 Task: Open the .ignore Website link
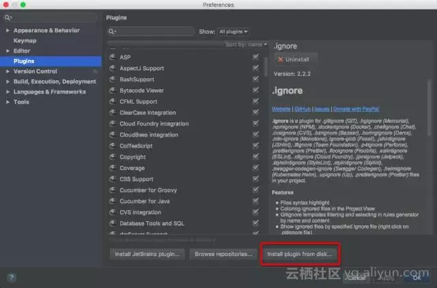coord(281,109)
